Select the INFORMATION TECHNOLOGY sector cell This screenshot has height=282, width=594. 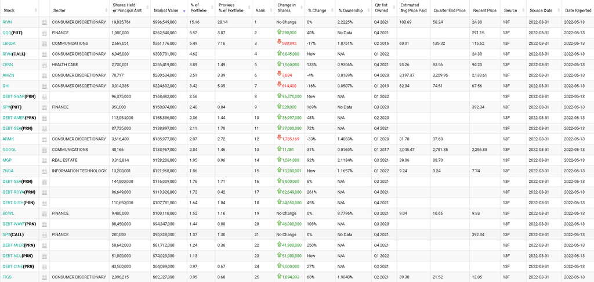(79, 171)
